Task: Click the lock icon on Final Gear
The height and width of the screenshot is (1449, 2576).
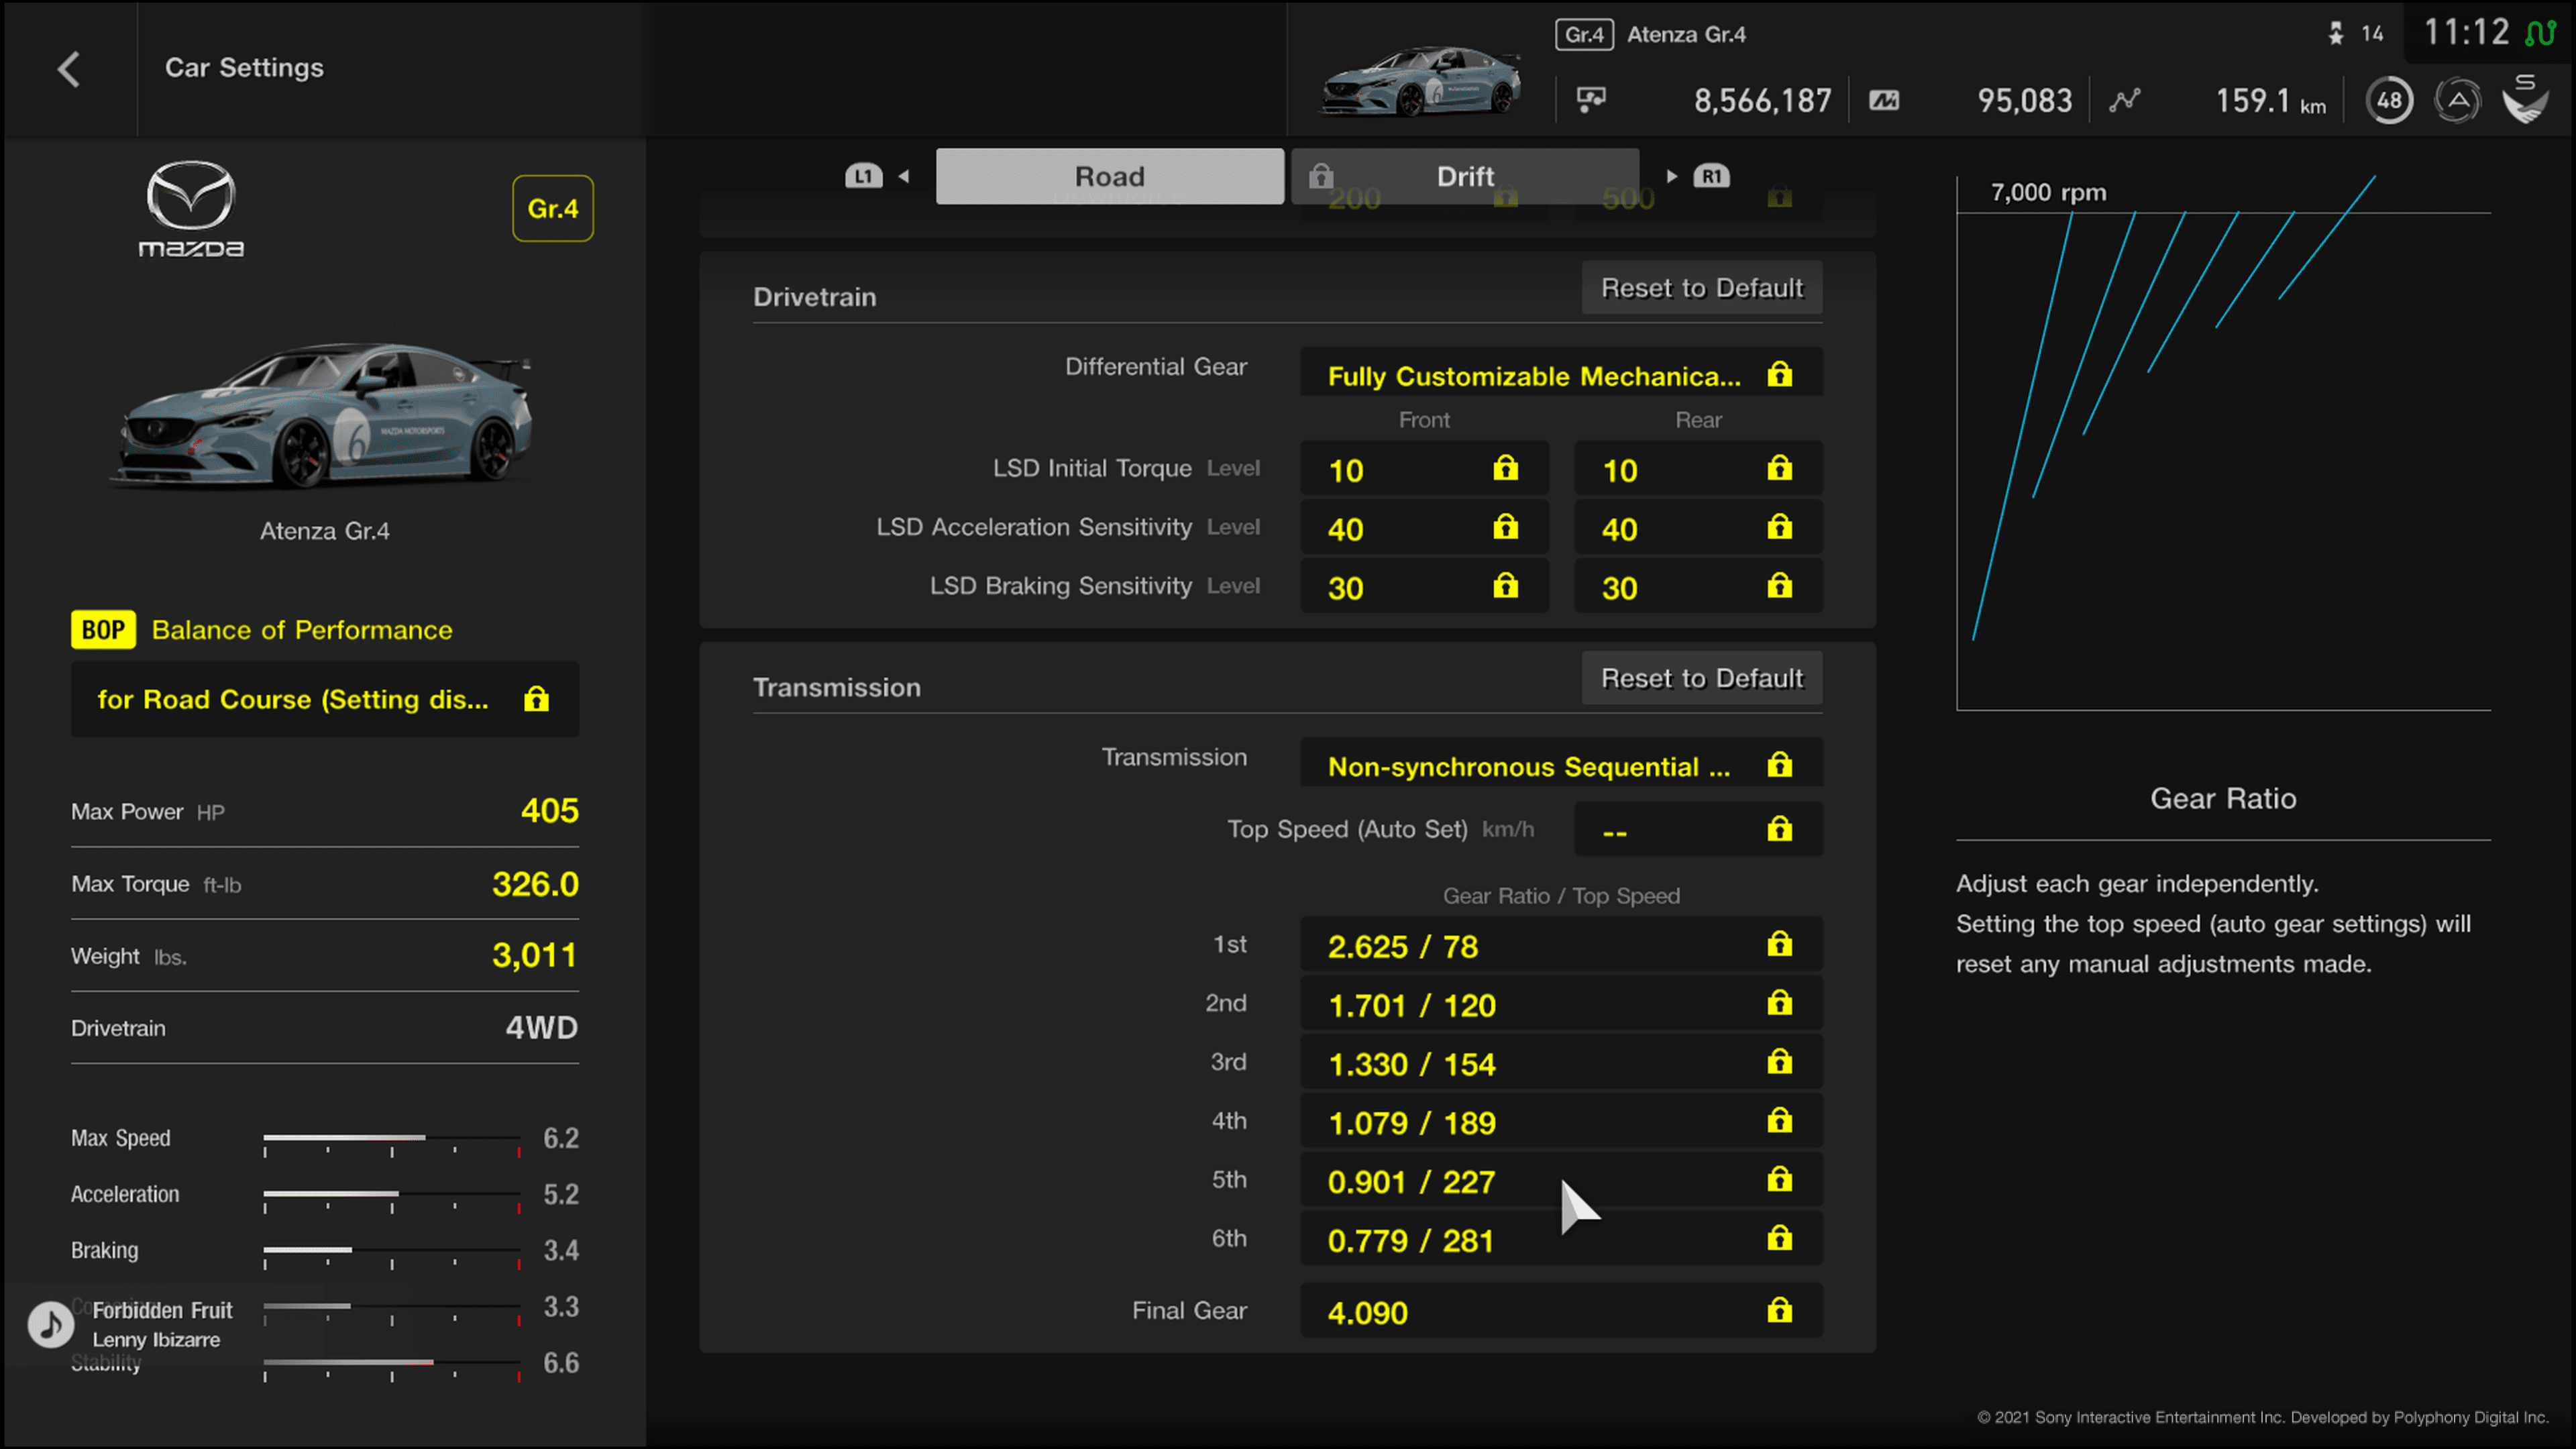Action: pyautogui.click(x=1779, y=1310)
